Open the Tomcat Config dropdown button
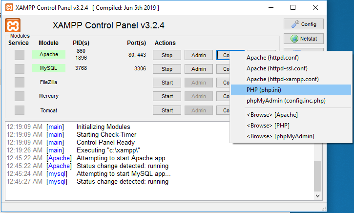This screenshot has width=354, height=213. tap(223, 110)
